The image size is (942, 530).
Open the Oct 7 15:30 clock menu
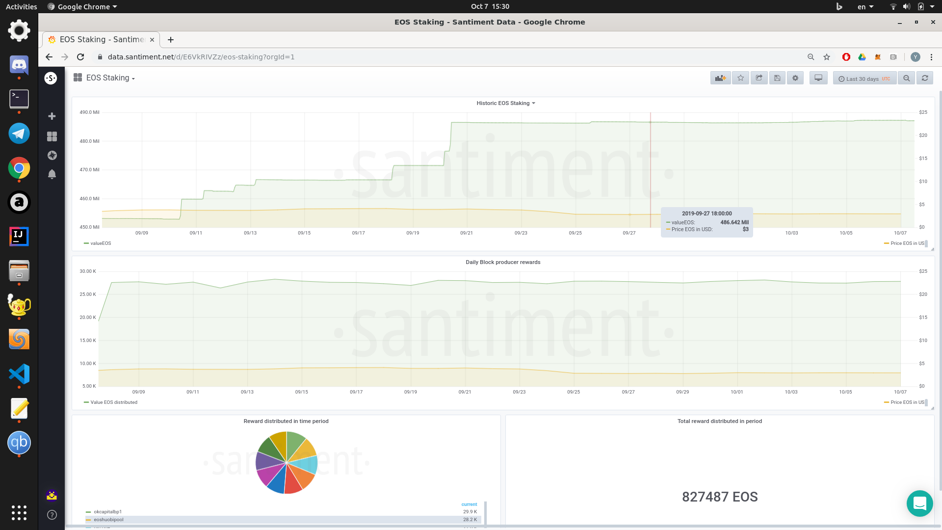tap(490, 6)
